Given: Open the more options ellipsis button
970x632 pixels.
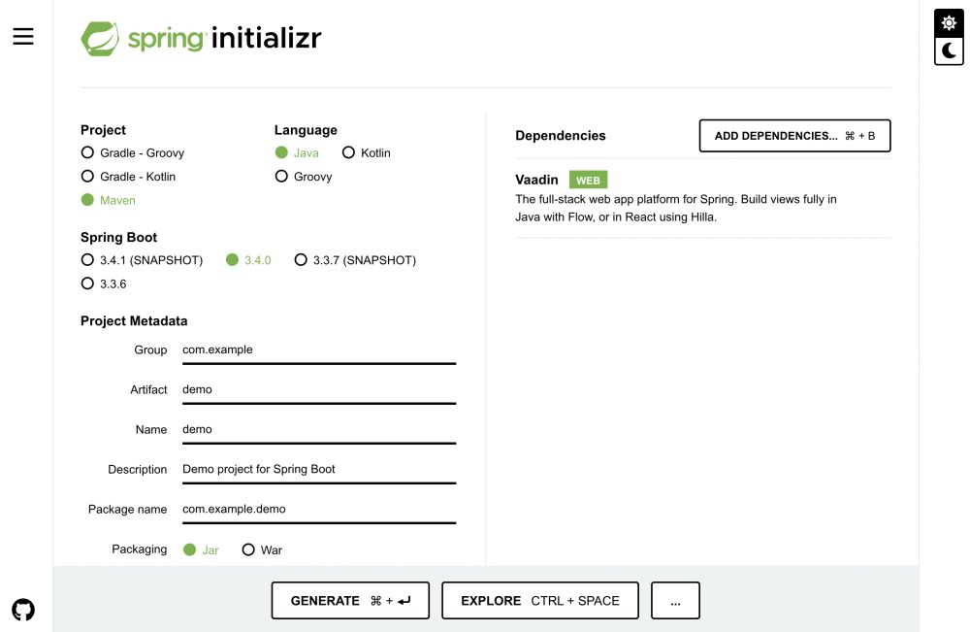Looking at the screenshot, I should point(675,600).
